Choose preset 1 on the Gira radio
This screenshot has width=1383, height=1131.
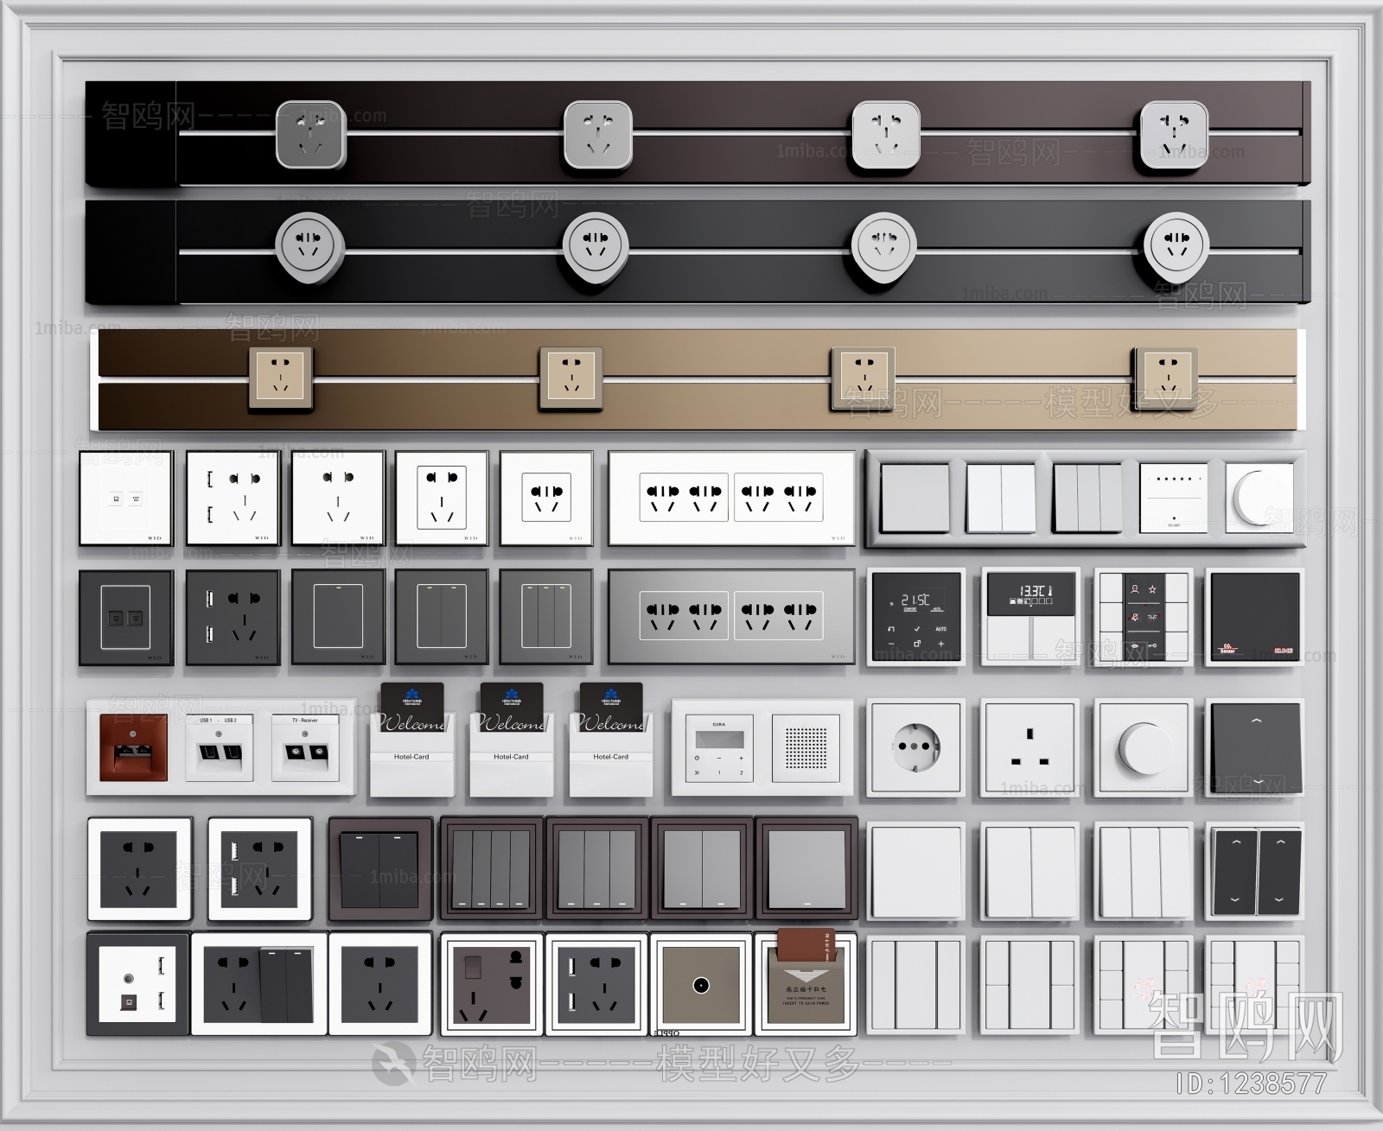(x=719, y=772)
